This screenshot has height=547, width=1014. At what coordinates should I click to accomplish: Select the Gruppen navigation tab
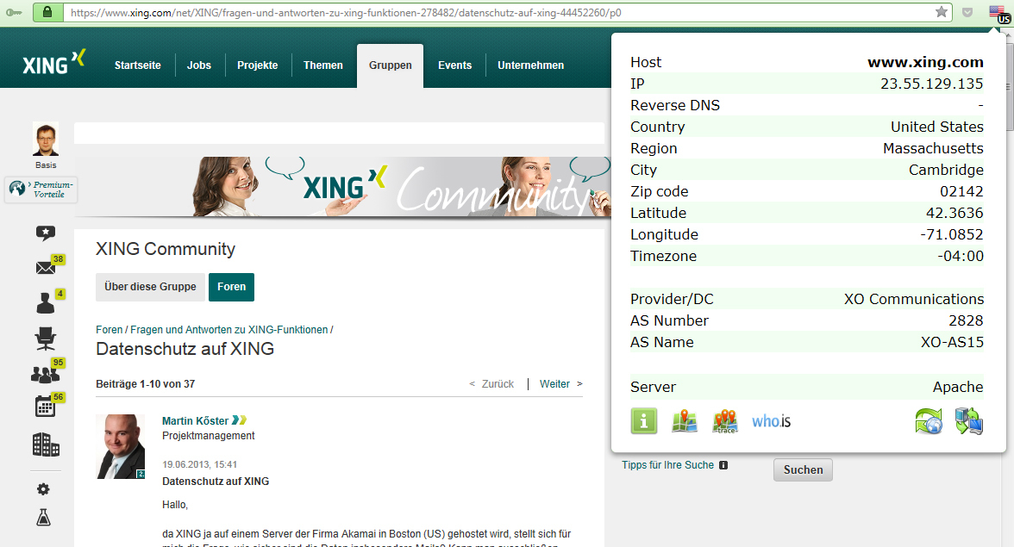click(x=390, y=65)
